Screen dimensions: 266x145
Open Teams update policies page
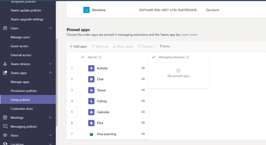(26, 10)
